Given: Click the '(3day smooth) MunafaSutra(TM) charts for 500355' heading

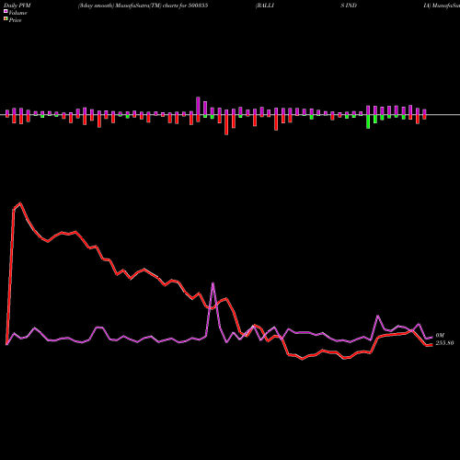Looking at the screenshot, I should [x=143, y=6].
